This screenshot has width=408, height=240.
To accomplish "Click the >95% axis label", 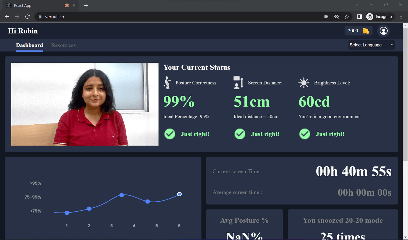I will pos(36,183).
